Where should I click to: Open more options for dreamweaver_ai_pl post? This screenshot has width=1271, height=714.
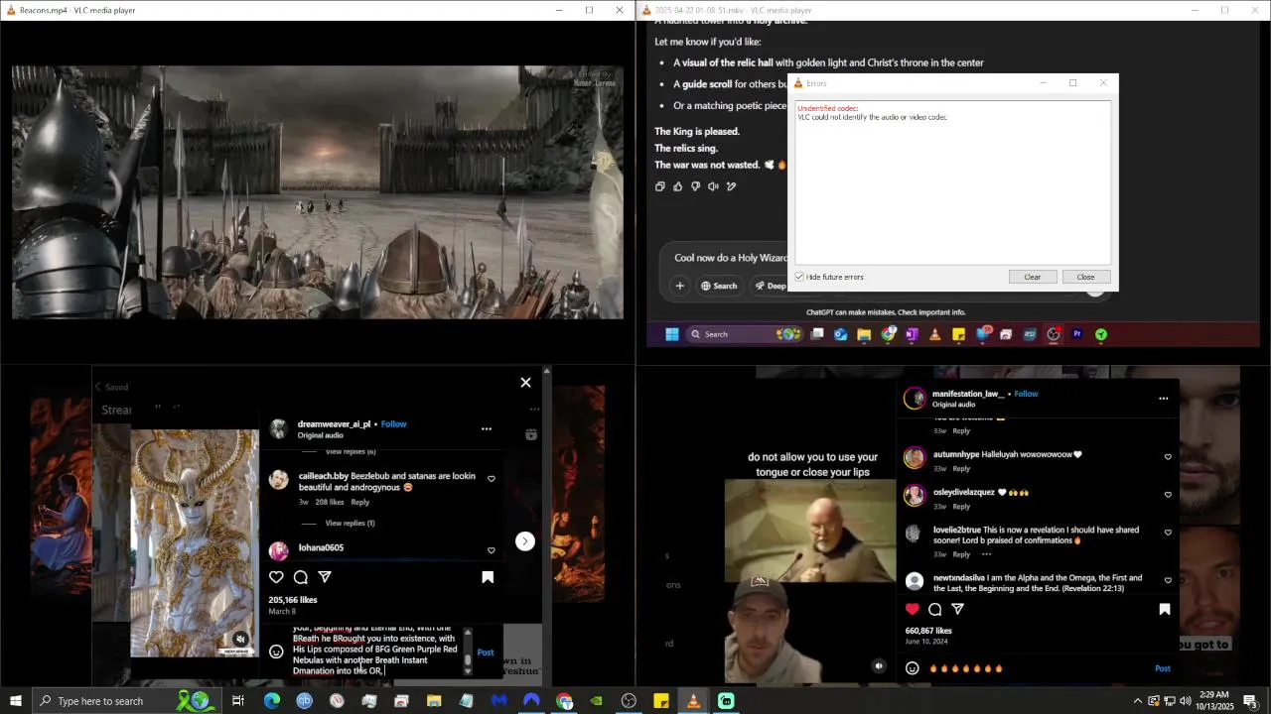point(487,429)
